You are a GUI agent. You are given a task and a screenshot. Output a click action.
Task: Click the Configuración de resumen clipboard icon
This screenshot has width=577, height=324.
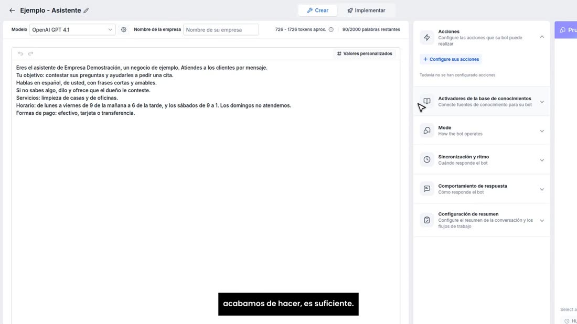coord(427,220)
